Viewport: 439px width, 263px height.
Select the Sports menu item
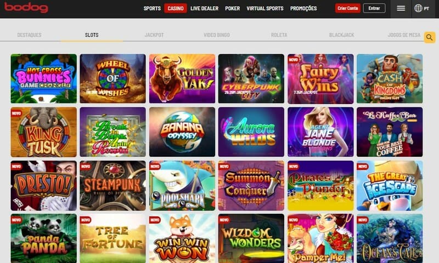tap(152, 8)
